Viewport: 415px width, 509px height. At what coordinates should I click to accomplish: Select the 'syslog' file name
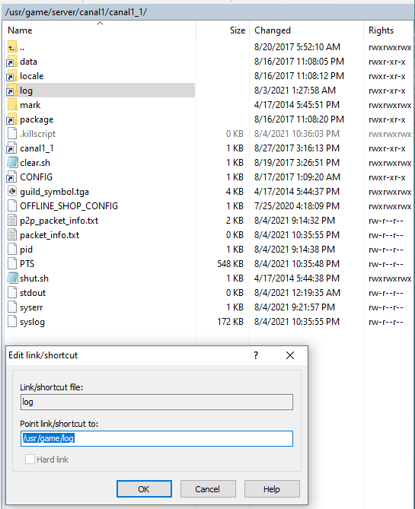(32, 322)
